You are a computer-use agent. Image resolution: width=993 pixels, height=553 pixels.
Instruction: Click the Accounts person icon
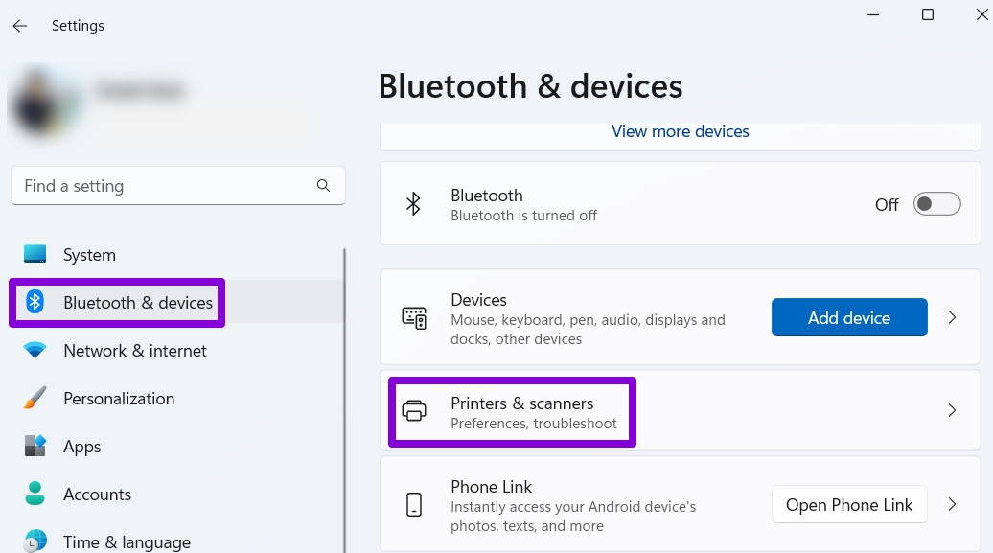pyautogui.click(x=35, y=494)
